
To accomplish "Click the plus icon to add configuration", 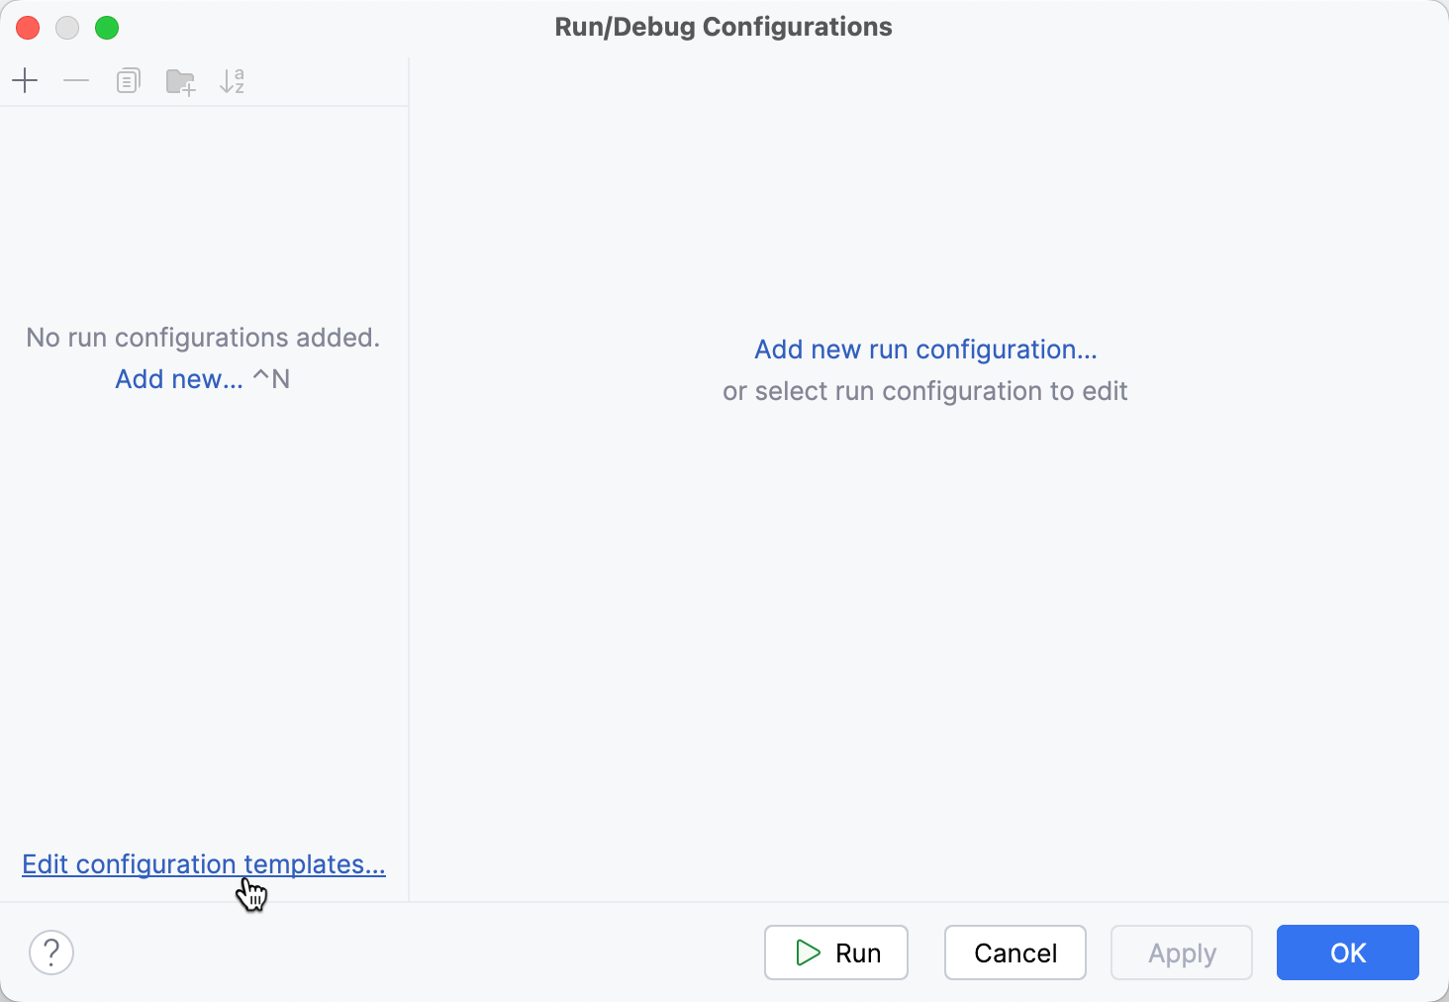I will pos(25,80).
